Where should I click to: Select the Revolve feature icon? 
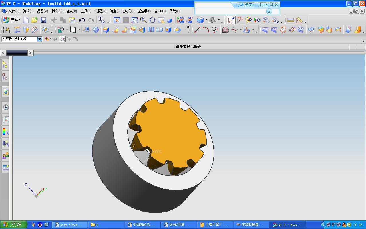[26, 30]
